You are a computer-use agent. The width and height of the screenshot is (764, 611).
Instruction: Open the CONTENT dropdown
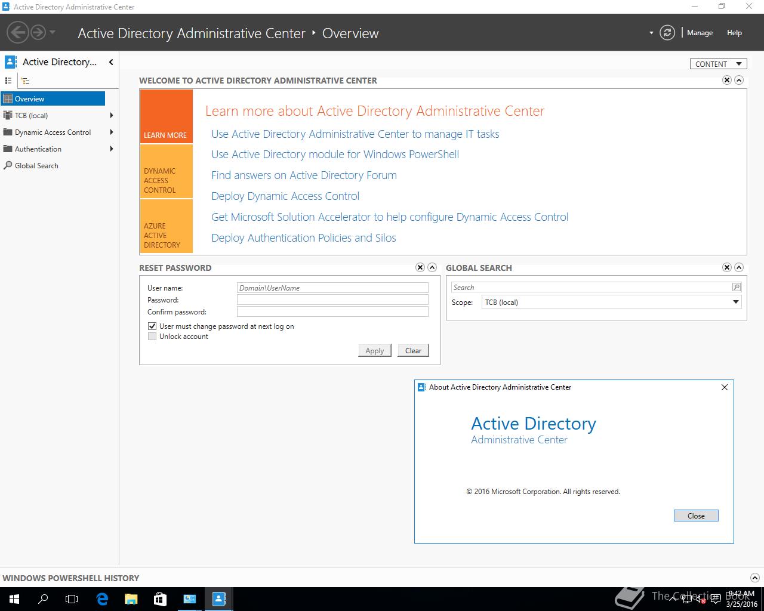[719, 64]
